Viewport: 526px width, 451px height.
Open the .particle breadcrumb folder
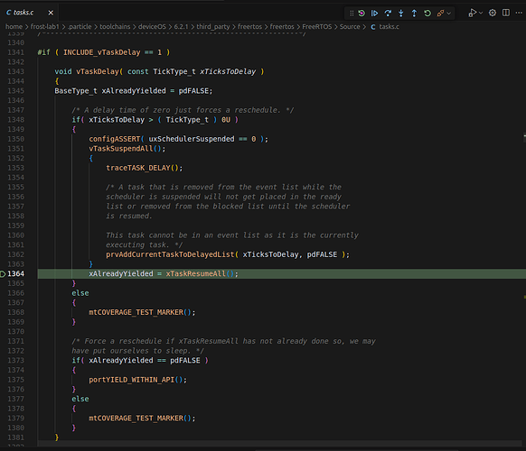point(80,26)
